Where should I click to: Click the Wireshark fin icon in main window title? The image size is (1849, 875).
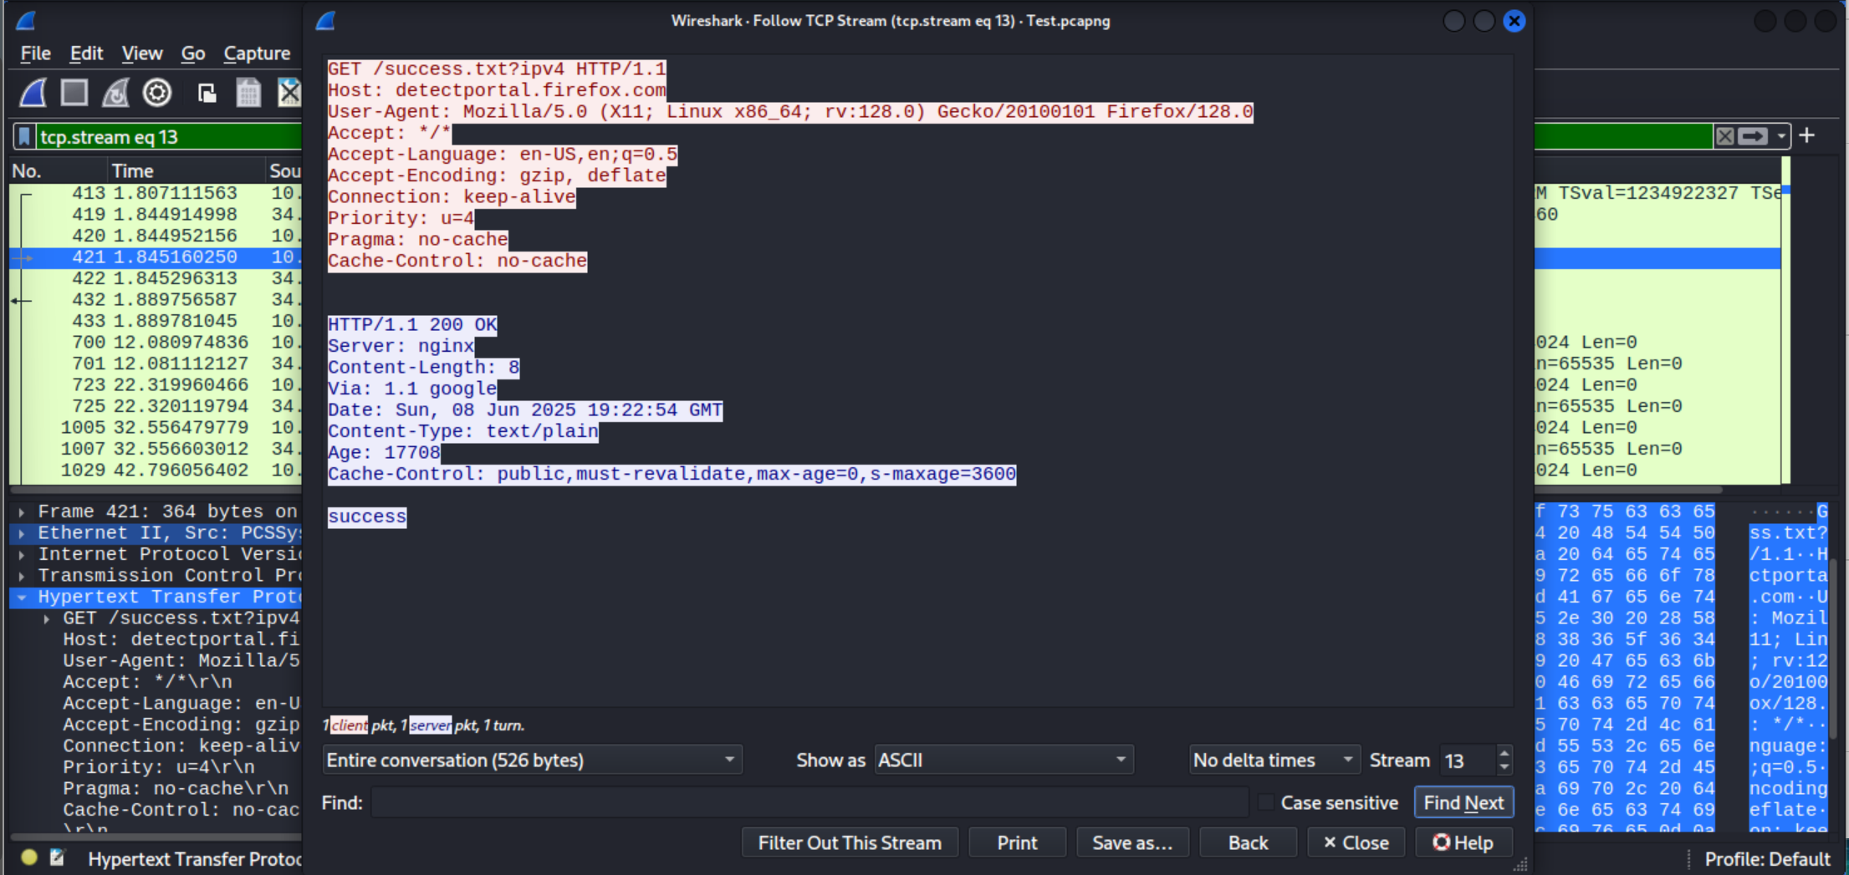[27, 21]
